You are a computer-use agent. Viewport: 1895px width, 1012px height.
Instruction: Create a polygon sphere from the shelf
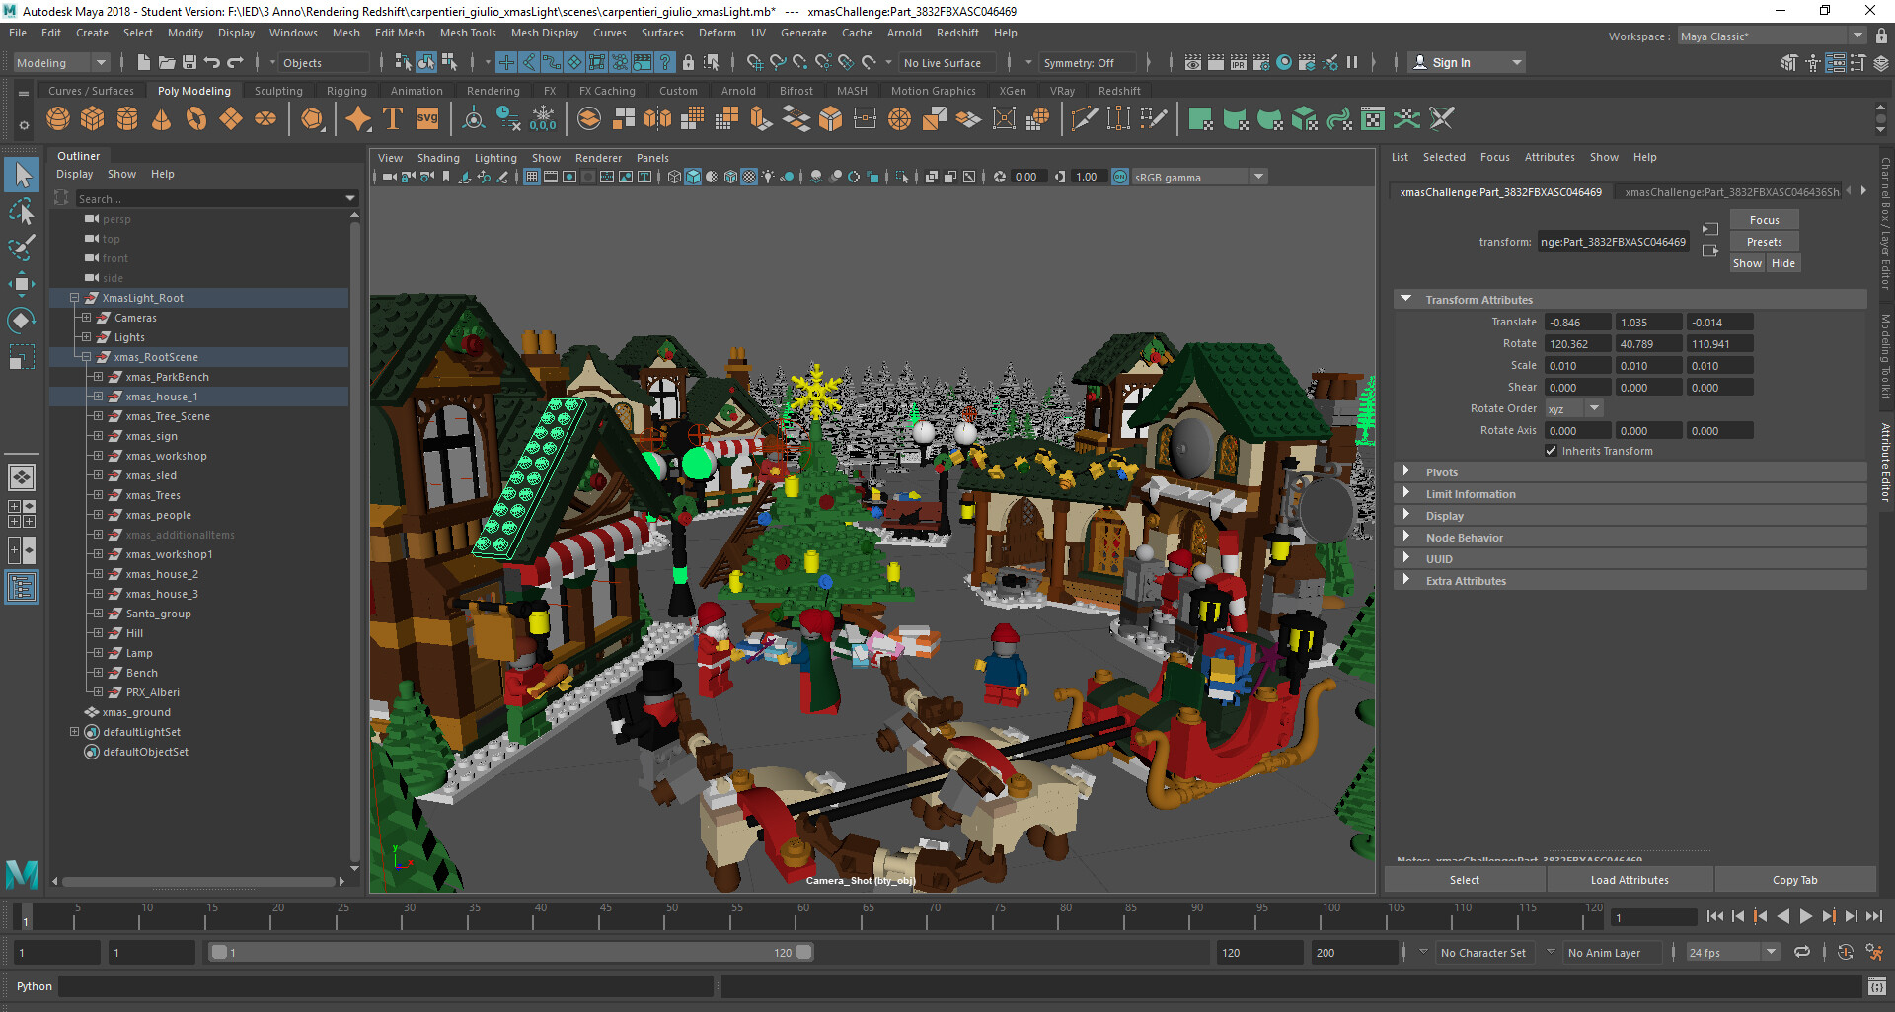(x=58, y=119)
